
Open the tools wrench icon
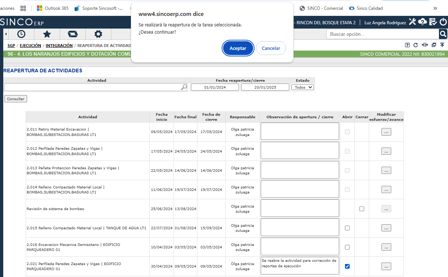[x=413, y=22]
